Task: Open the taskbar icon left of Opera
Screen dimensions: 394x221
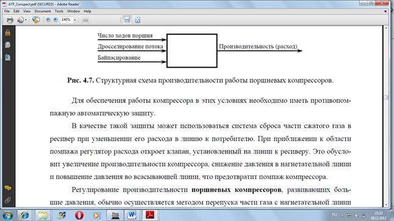Action: click(61, 216)
